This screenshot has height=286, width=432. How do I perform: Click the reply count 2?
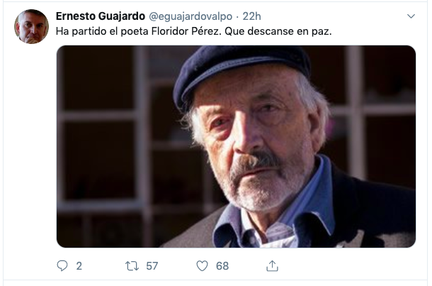tap(79, 266)
